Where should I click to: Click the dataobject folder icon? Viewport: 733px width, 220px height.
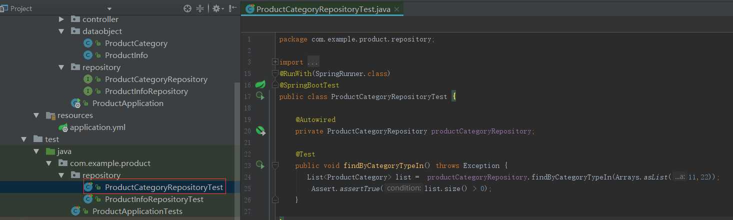pos(75,31)
